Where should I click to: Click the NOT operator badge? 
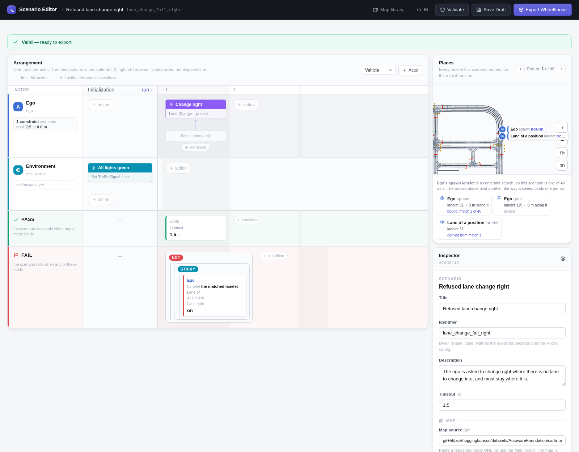[x=176, y=257]
